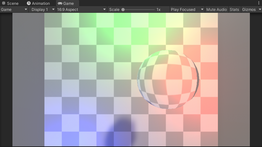Open the Game view type dropdown

[14, 10]
